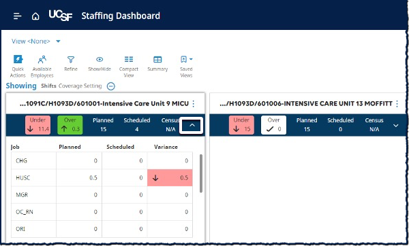Open the Refine filter
The image size is (409, 246).
point(71,64)
